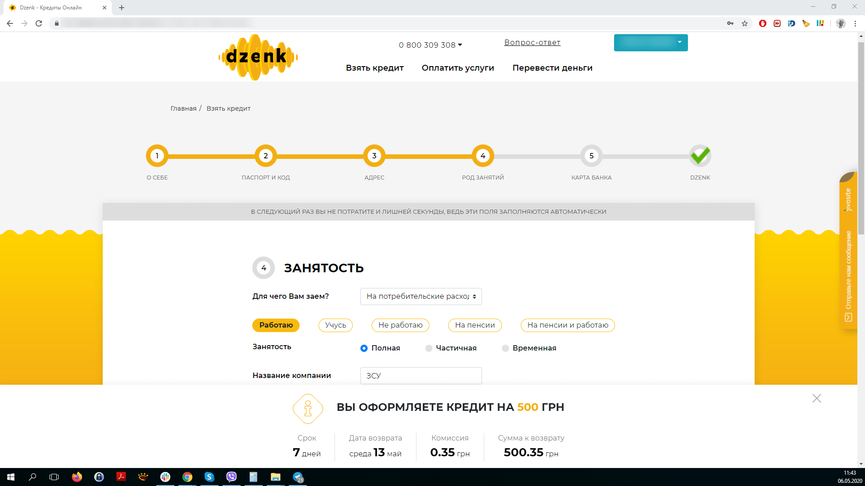
Task: Select Временная employment radio button
Action: (x=505, y=348)
